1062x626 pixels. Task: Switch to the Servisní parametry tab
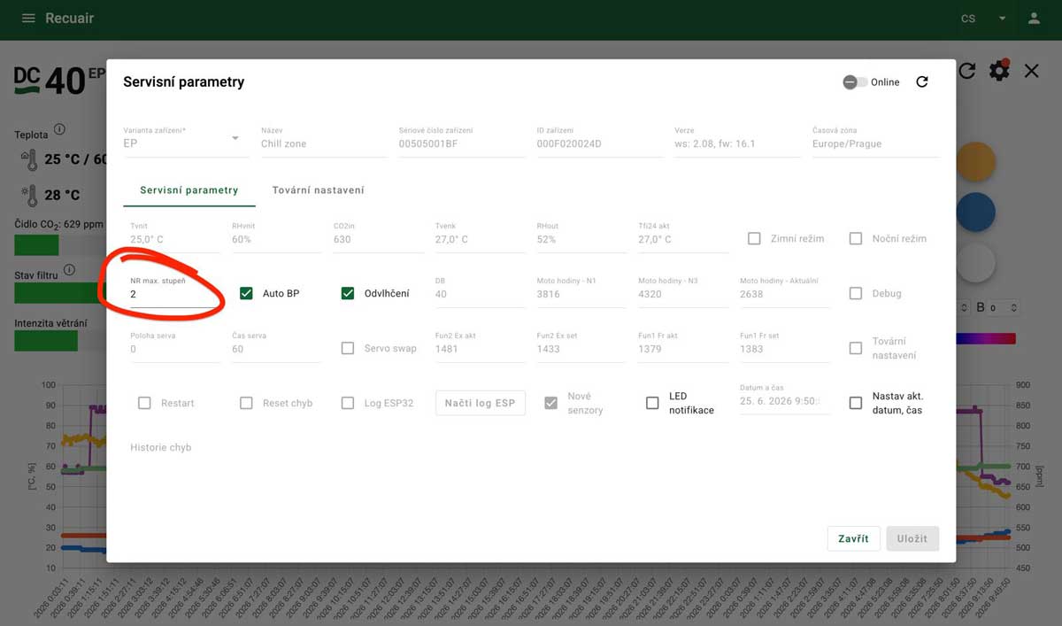[189, 190]
